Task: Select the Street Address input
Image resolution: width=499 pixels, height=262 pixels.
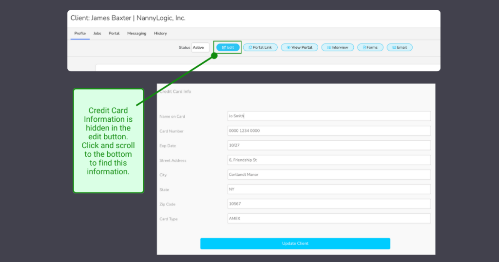Action: click(x=329, y=160)
